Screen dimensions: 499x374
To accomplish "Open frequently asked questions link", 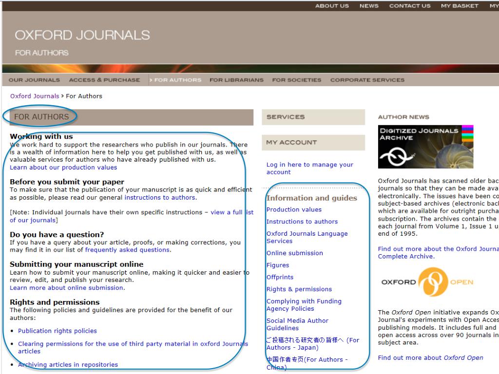I will tap(127, 250).
